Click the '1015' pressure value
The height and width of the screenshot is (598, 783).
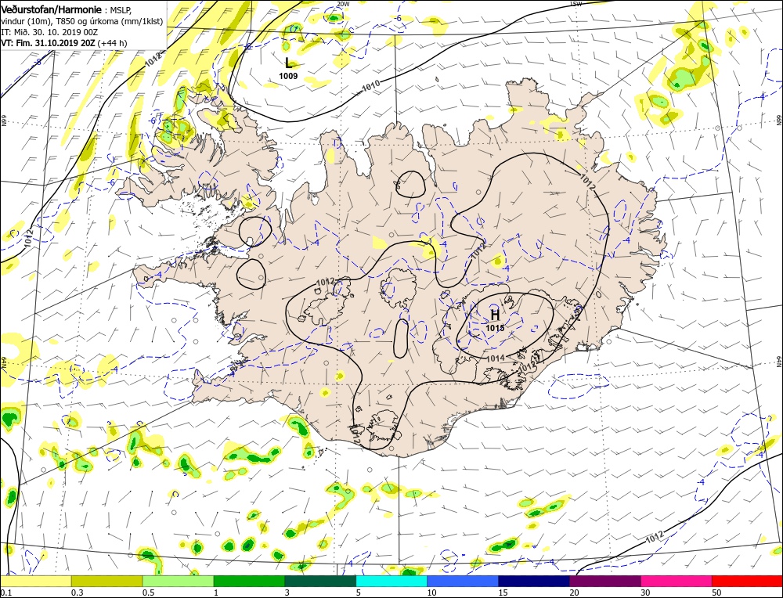pyautogui.click(x=495, y=328)
